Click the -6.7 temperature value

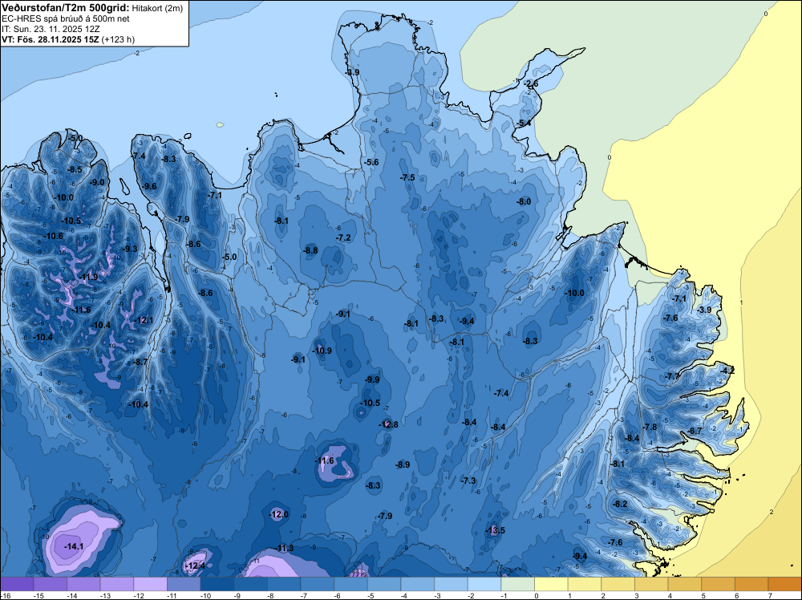tap(695, 432)
